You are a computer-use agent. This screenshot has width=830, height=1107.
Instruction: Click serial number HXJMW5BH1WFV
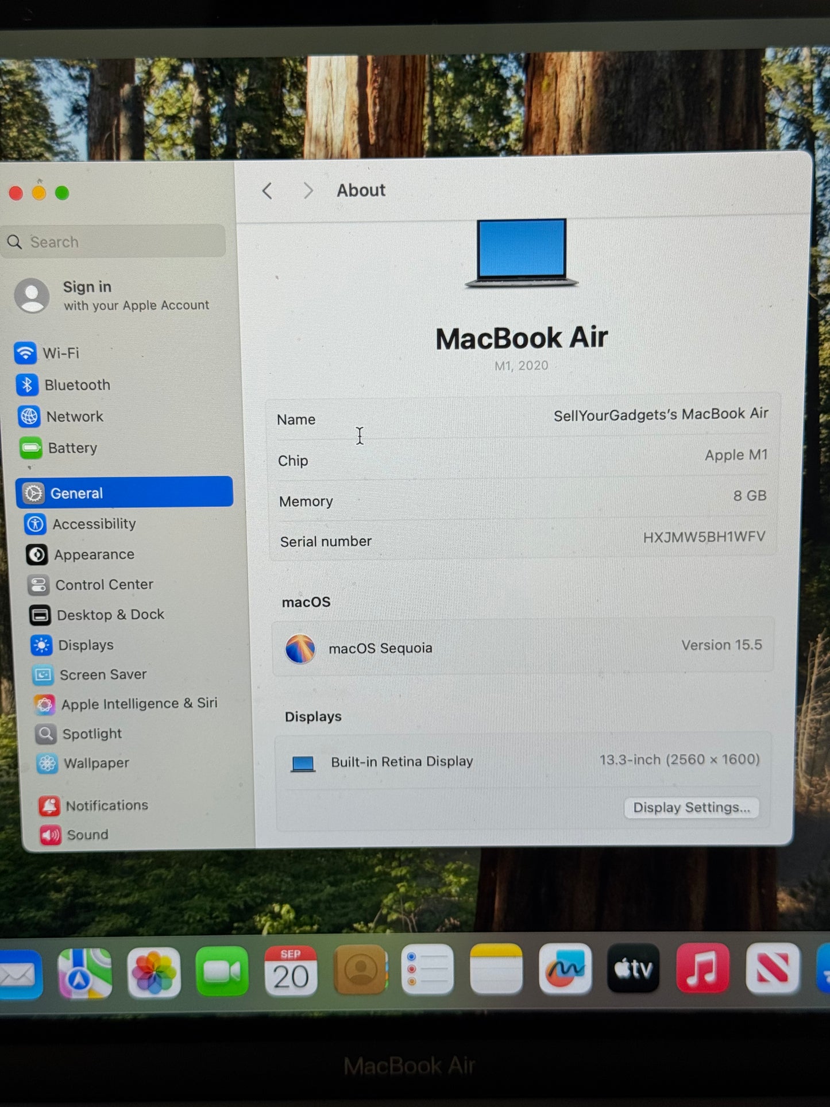point(704,537)
